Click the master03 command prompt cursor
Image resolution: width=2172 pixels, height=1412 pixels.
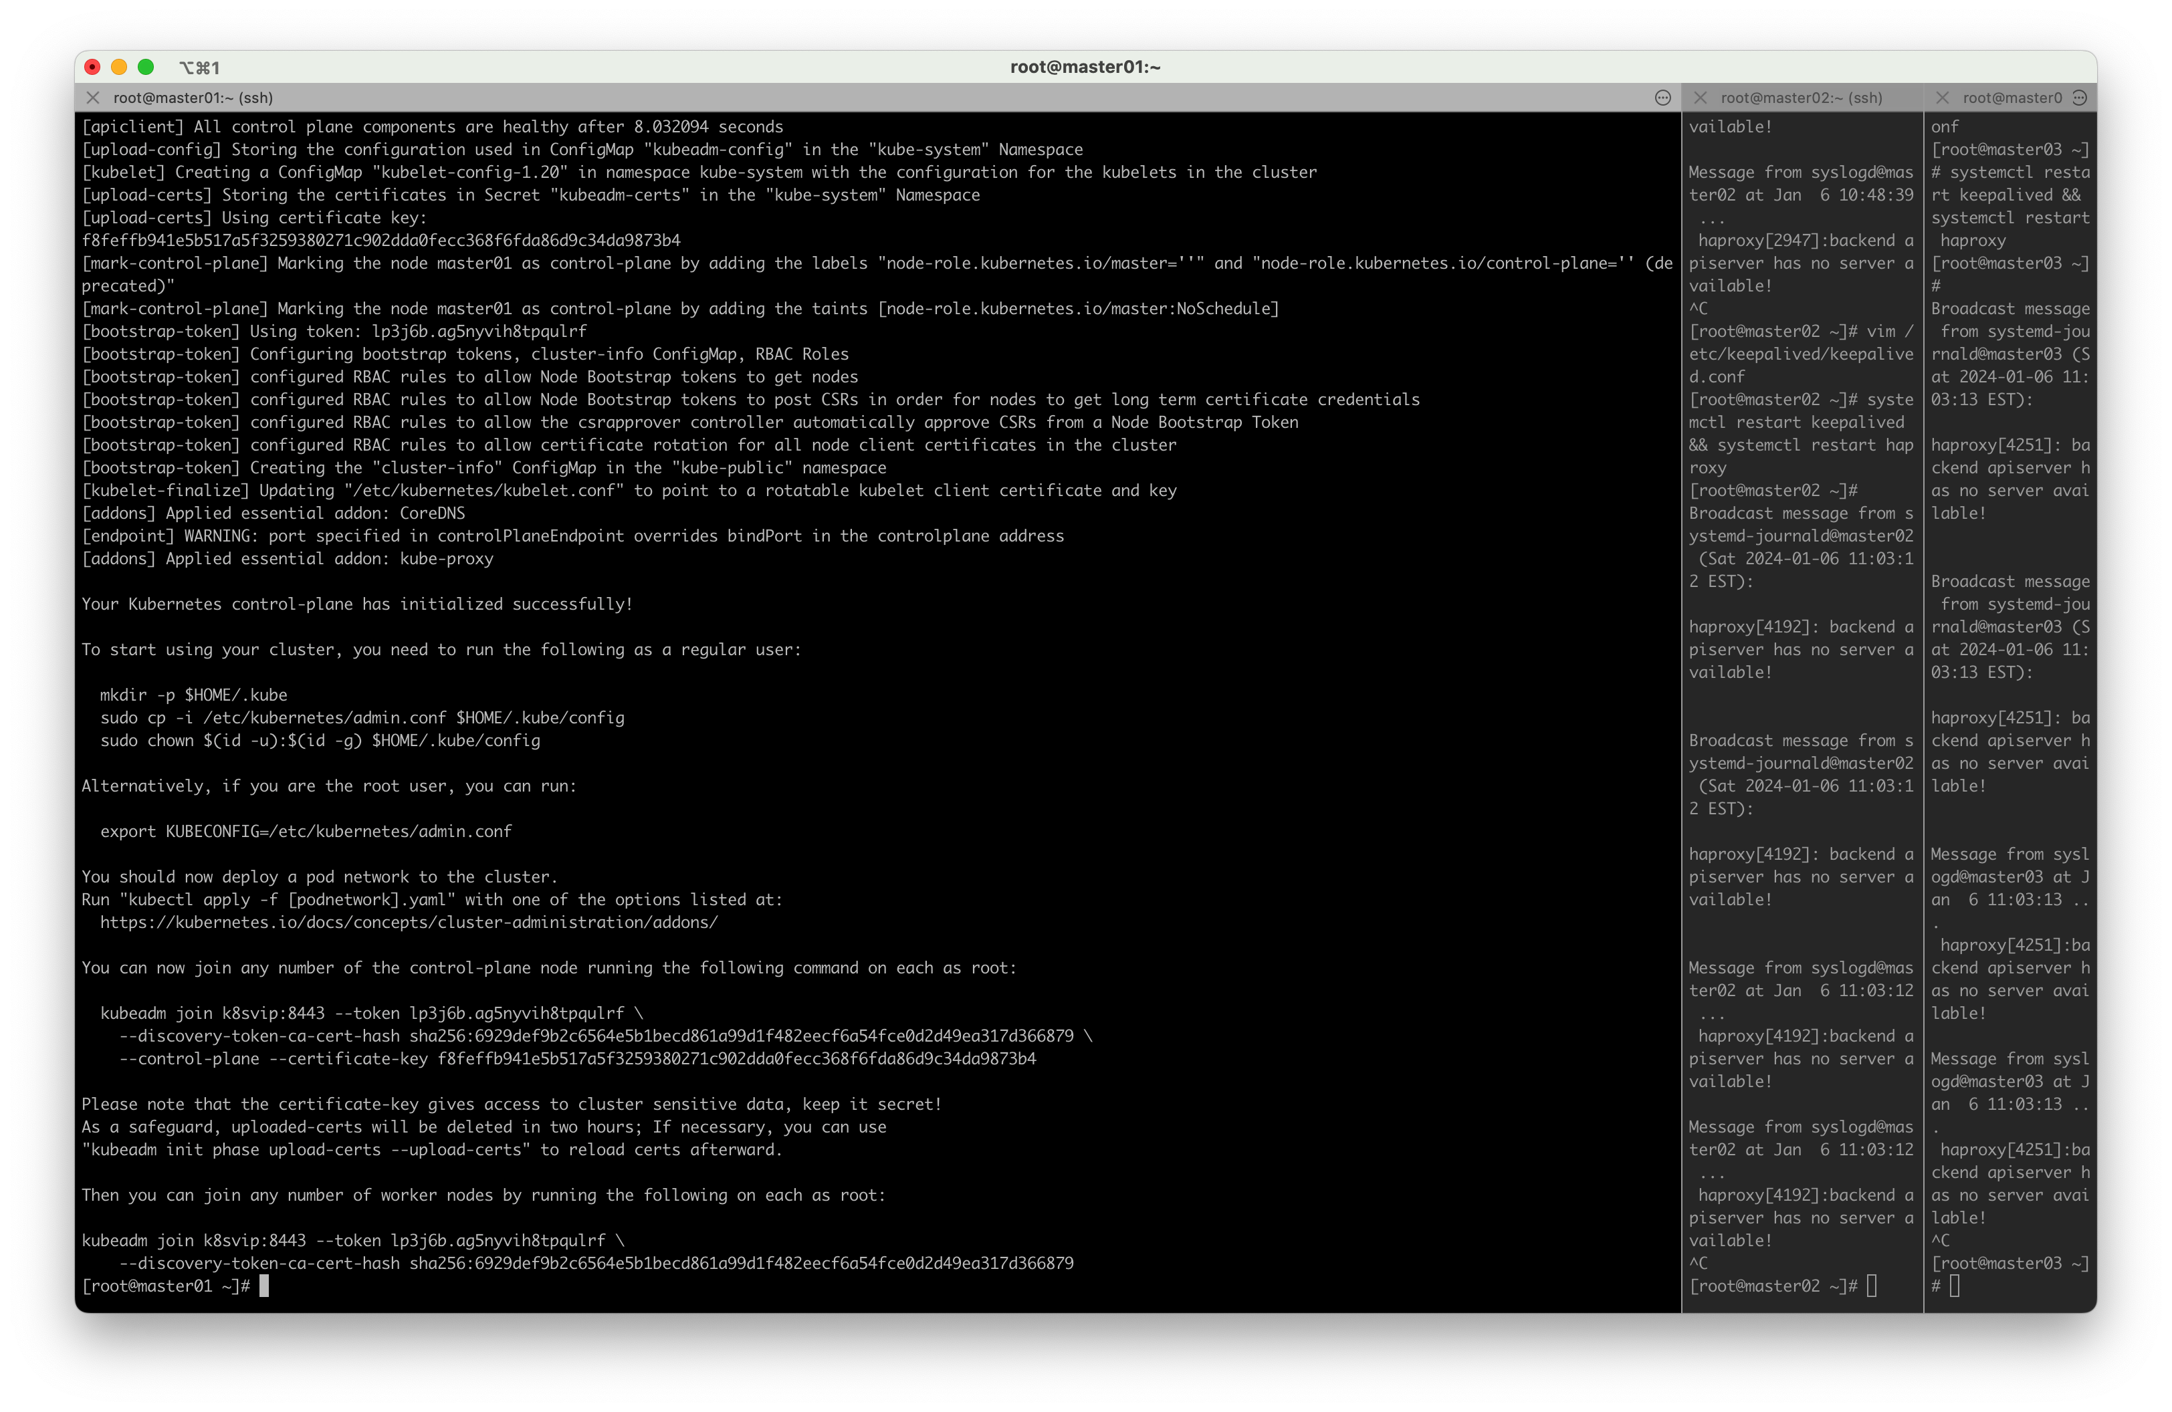[1954, 1285]
